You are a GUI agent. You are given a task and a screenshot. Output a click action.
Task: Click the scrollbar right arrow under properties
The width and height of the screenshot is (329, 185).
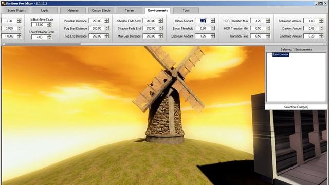tap(325, 44)
